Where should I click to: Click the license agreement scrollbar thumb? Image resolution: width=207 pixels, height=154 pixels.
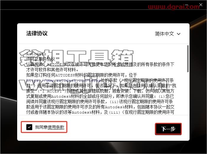(x=188, y=59)
